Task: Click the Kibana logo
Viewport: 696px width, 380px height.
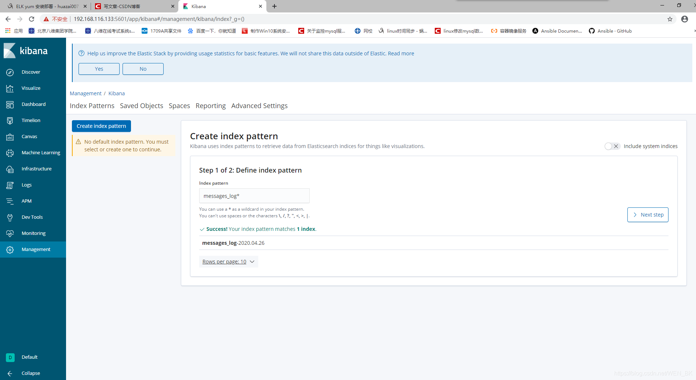Action: [x=26, y=51]
